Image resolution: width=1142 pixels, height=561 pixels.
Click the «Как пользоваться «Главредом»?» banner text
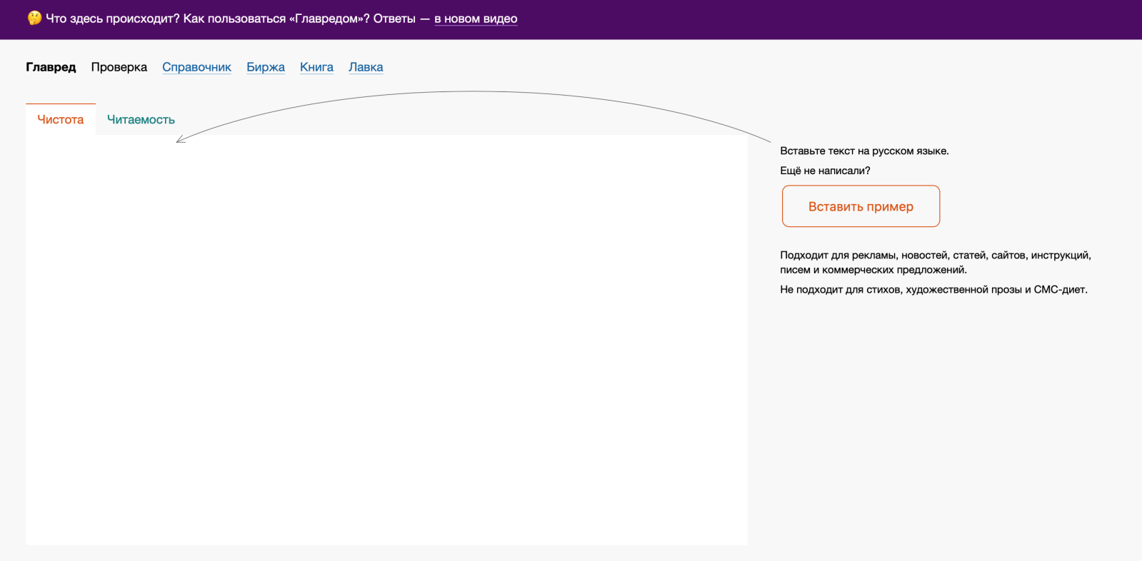pyautogui.click(x=276, y=19)
